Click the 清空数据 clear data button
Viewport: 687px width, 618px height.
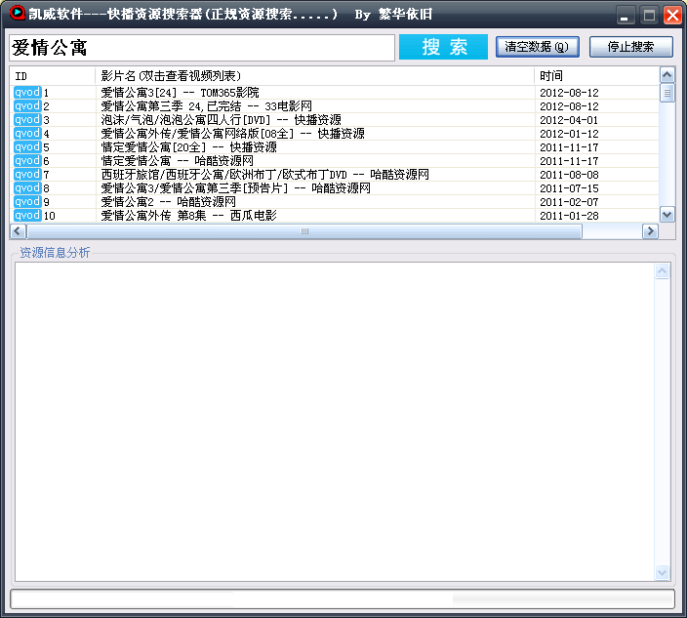click(537, 47)
